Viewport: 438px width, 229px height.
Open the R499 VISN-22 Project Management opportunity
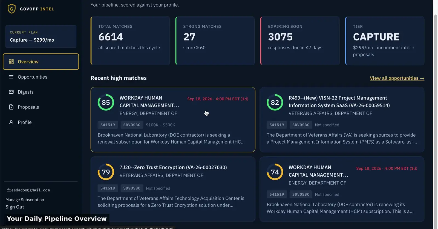(x=339, y=102)
